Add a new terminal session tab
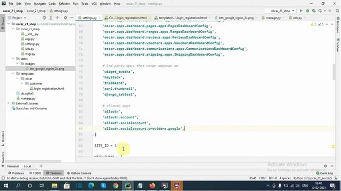Image resolution: width=341 pixels, height=191 pixels. point(41,166)
